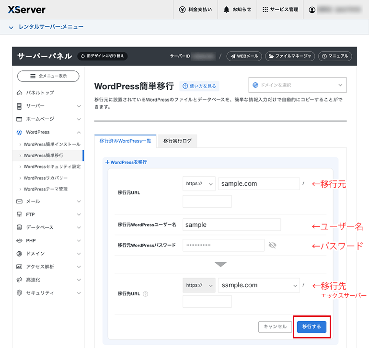Image resolution: width=369 pixels, height=348 pixels.
Task: Open the user account icon
Action: click(x=312, y=10)
